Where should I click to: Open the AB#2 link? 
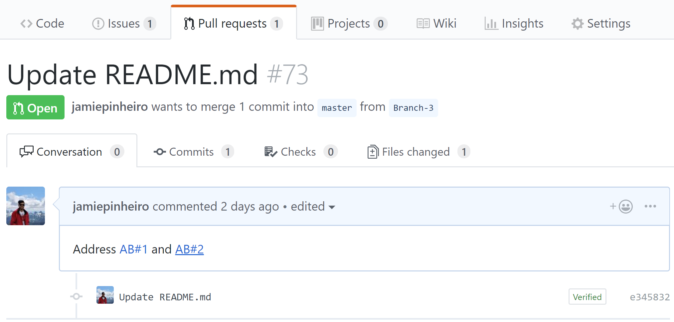190,249
